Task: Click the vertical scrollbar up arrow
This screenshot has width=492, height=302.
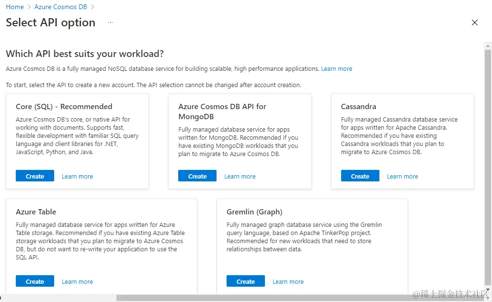Action: coord(488,45)
